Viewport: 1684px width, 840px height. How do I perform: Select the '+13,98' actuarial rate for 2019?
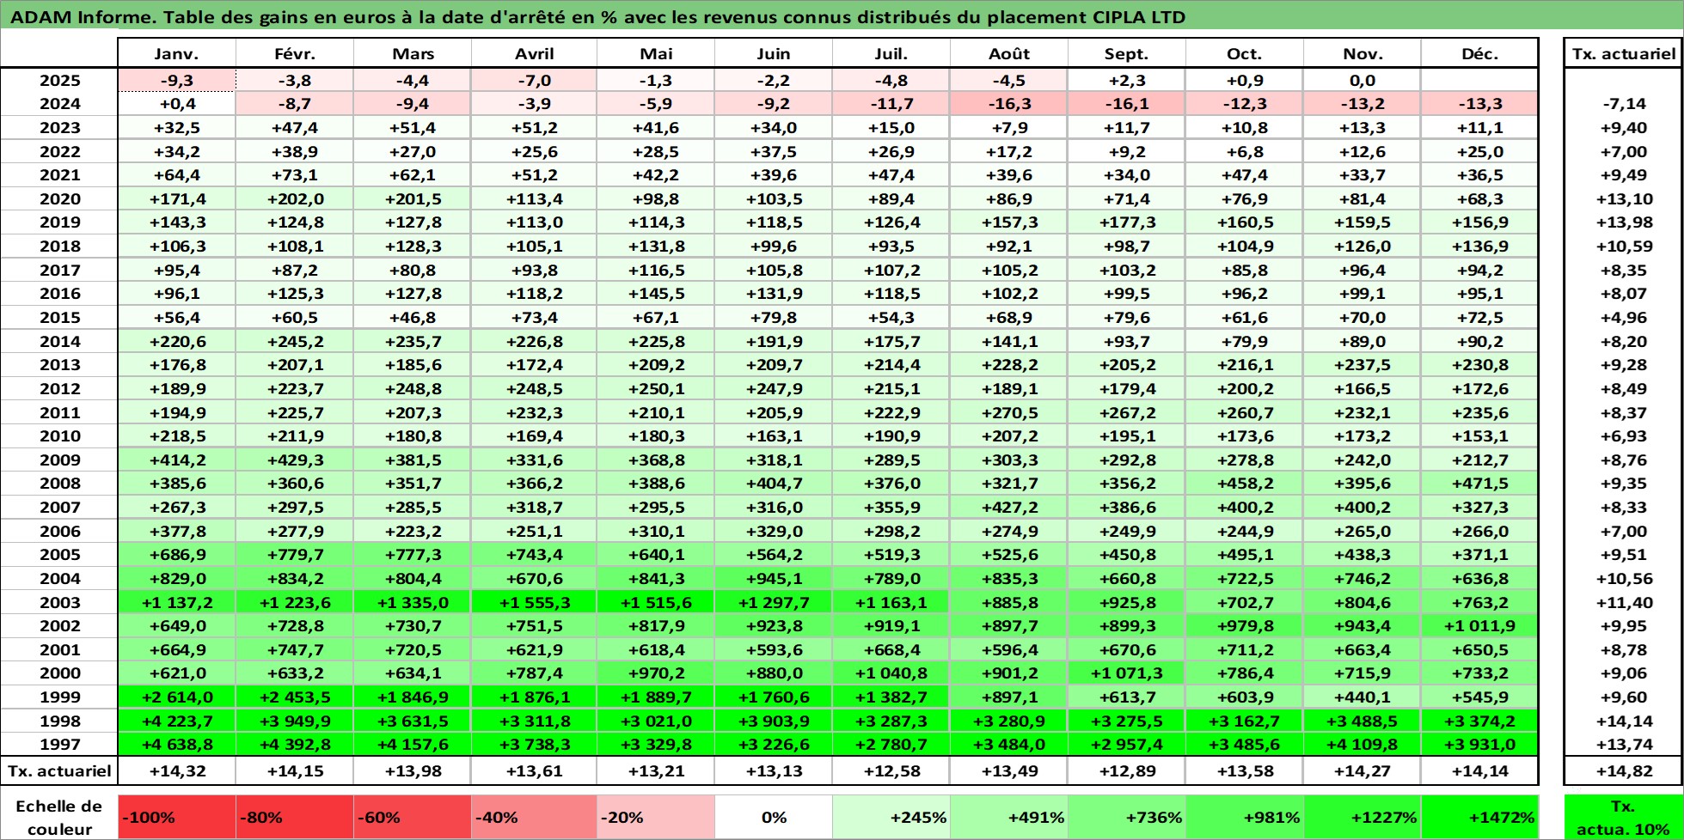(1623, 222)
